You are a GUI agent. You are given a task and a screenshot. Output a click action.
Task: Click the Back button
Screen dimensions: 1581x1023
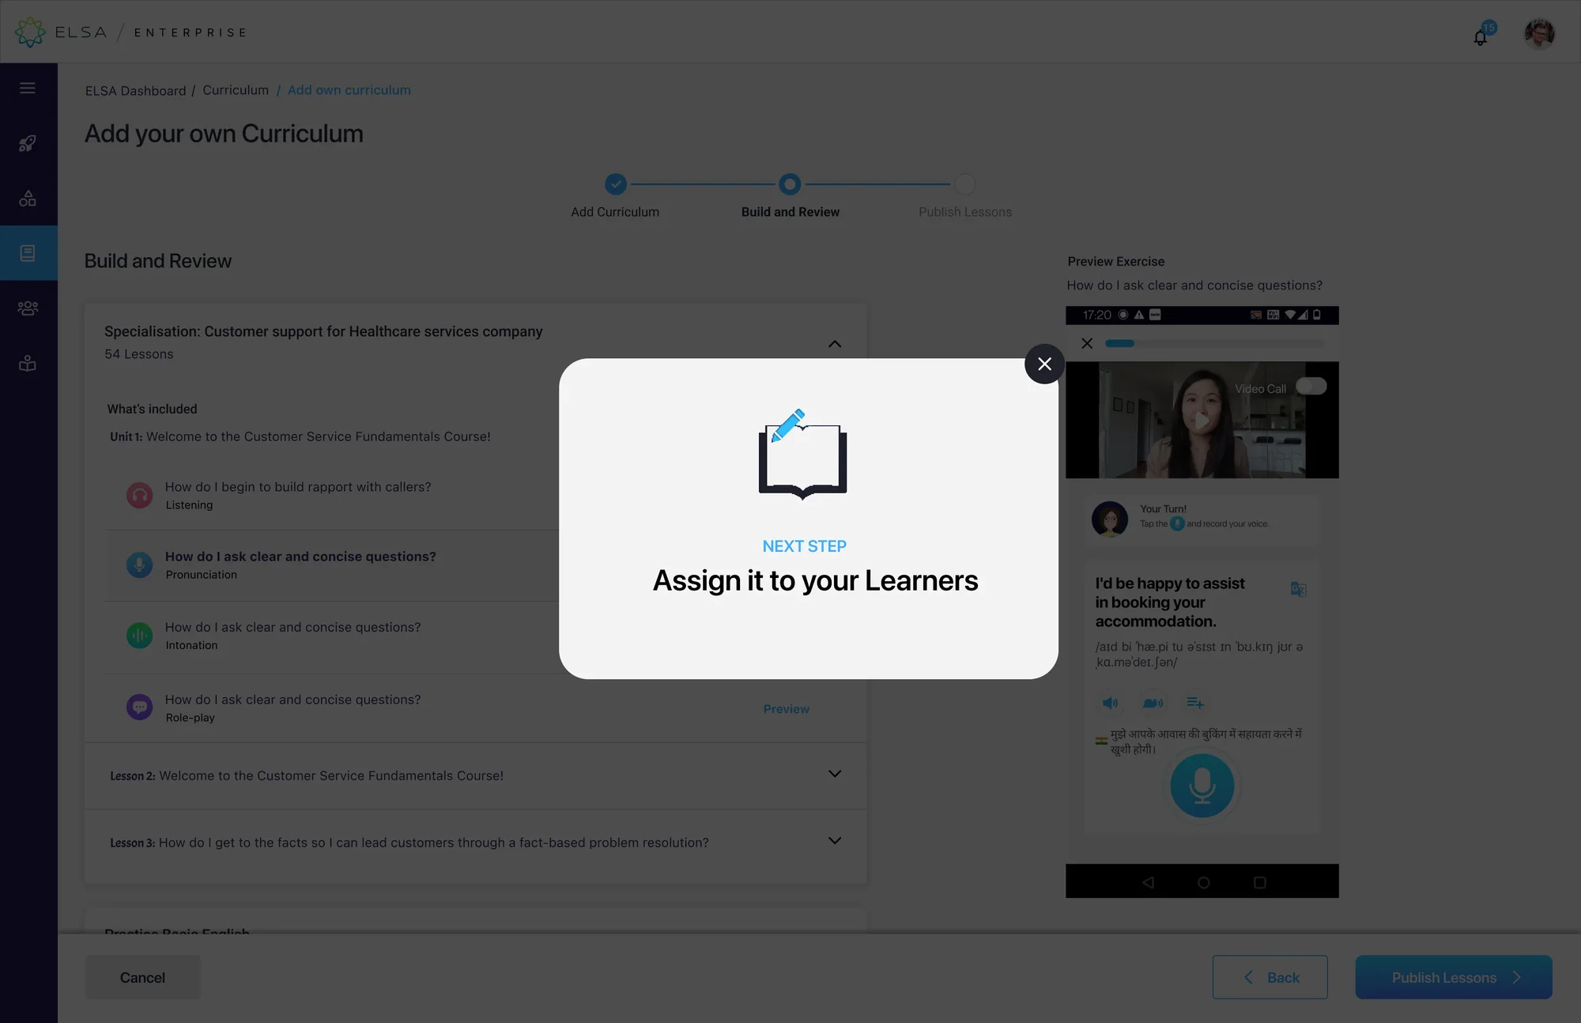[x=1270, y=977]
